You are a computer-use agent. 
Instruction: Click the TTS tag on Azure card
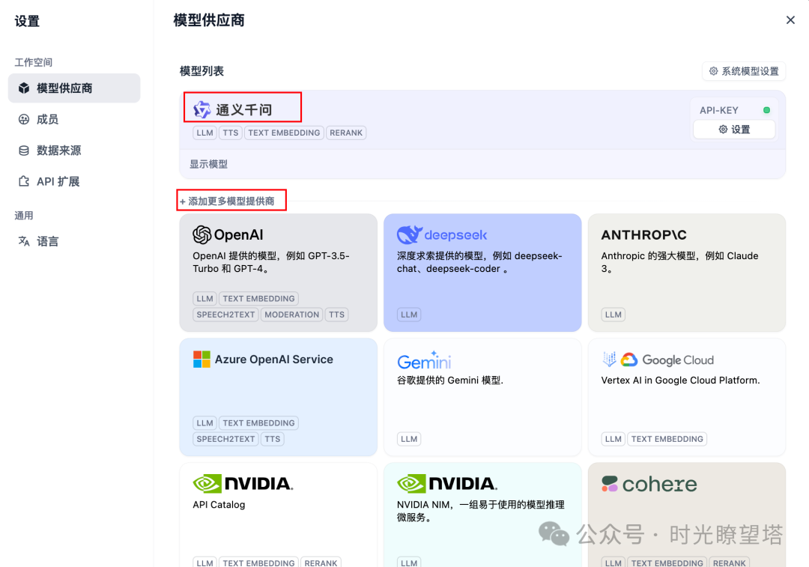[x=273, y=439]
